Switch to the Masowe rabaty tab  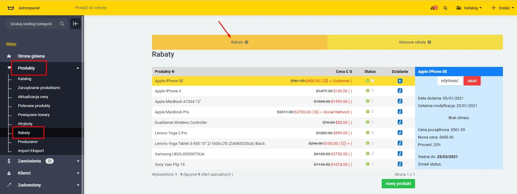415,42
